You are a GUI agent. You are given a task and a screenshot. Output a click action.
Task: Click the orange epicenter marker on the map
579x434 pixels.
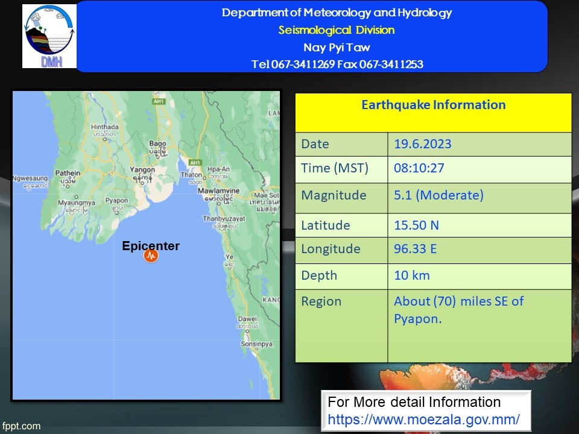click(x=151, y=256)
